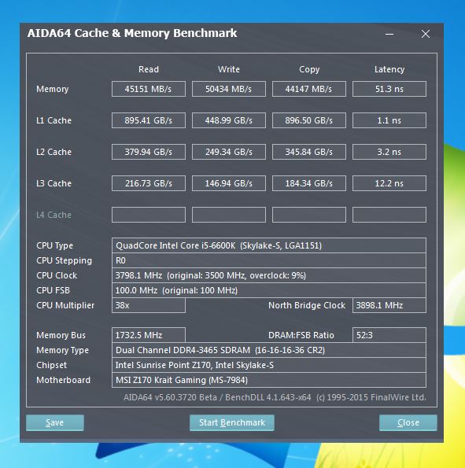Click the Close button at bottom
The image size is (465, 468).
[408, 422]
